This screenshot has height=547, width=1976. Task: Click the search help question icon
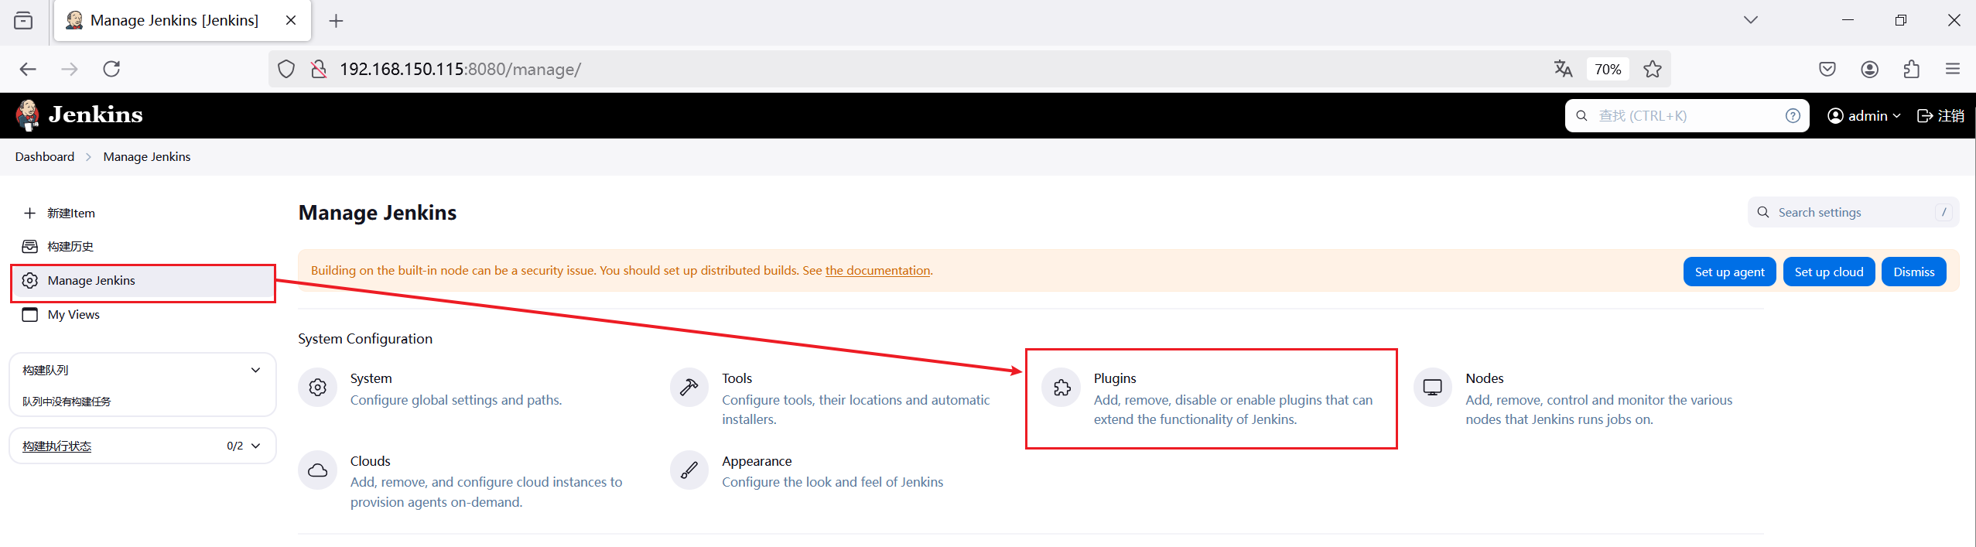[x=1793, y=115]
